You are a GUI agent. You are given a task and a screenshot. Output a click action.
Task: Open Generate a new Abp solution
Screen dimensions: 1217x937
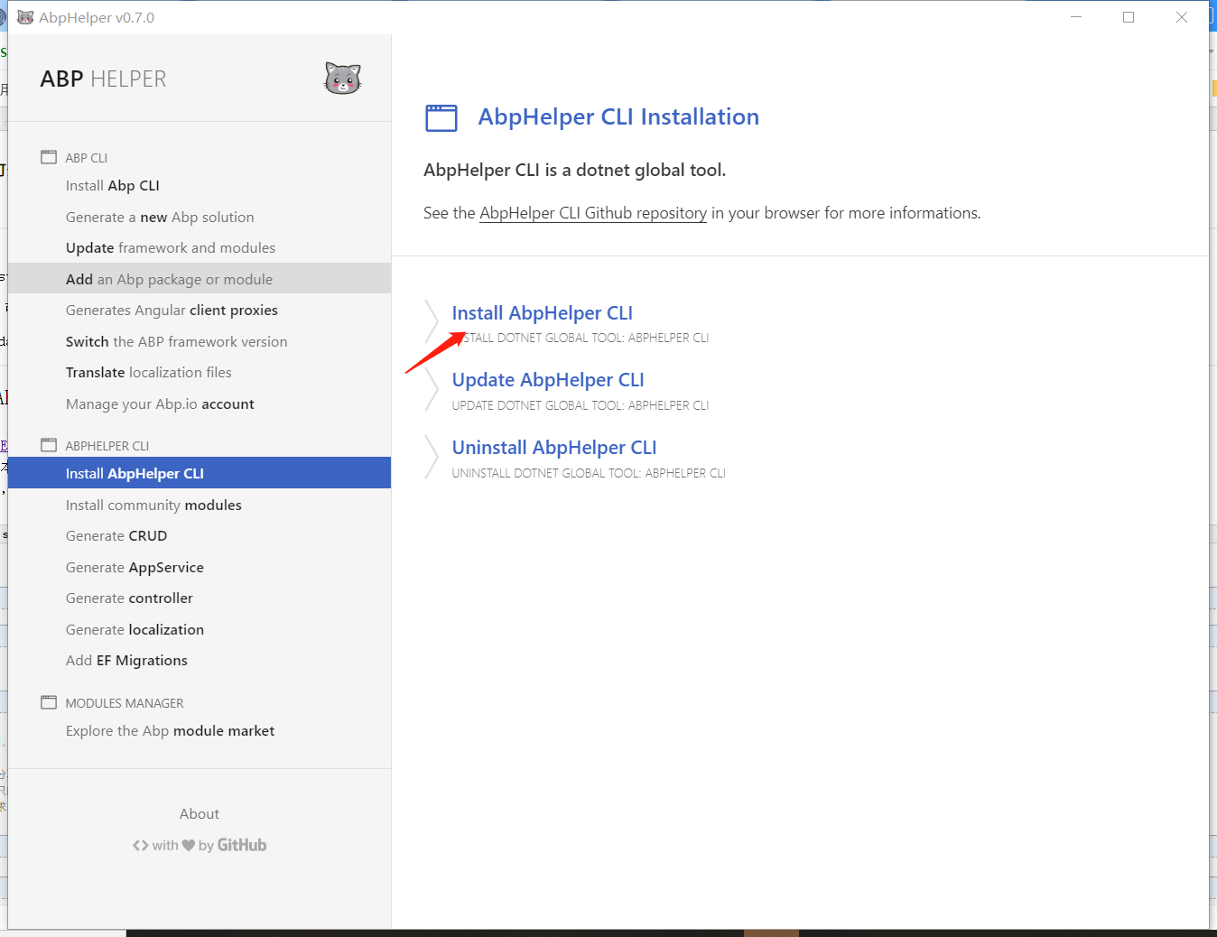(200, 217)
